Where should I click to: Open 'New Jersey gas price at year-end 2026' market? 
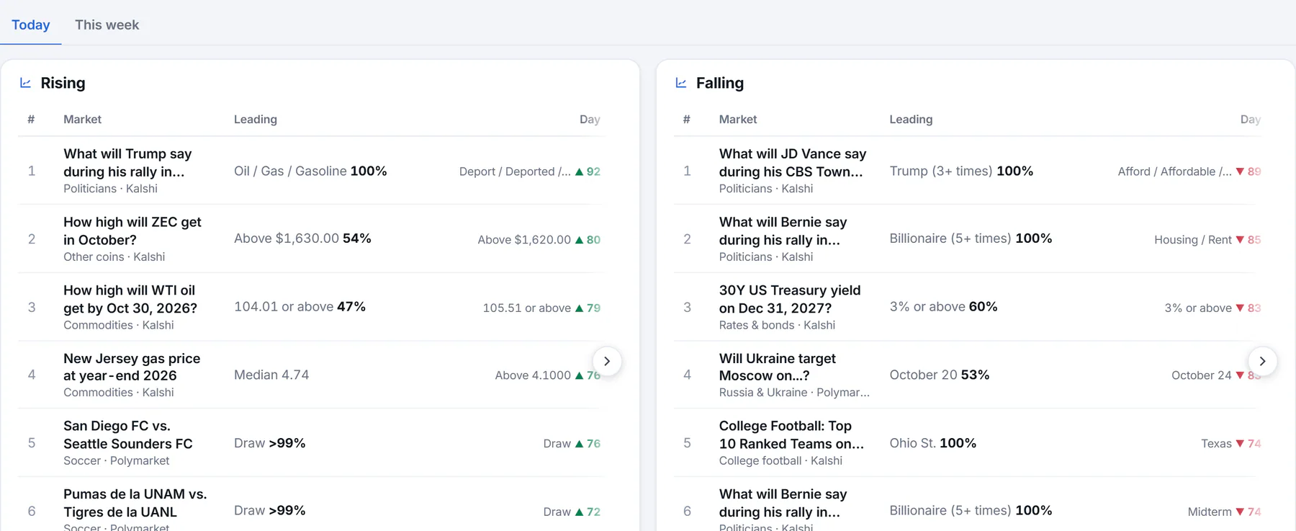coord(132,367)
